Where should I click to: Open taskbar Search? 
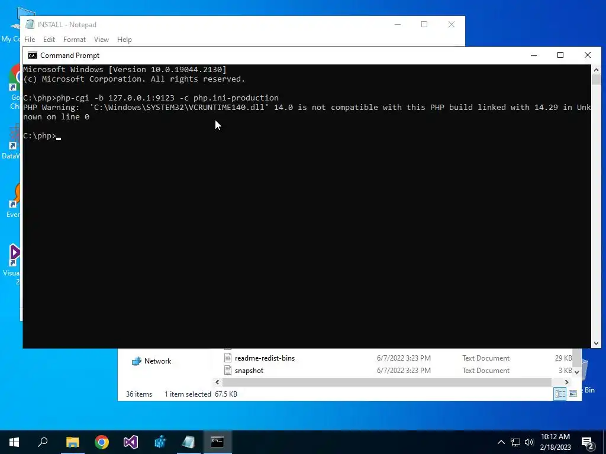(x=43, y=442)
